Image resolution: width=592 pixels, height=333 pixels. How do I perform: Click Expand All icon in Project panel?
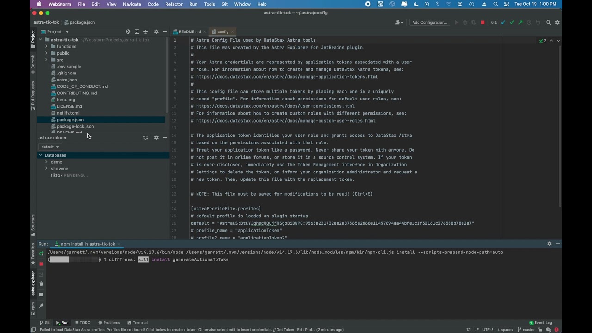(x=136, y=32)
